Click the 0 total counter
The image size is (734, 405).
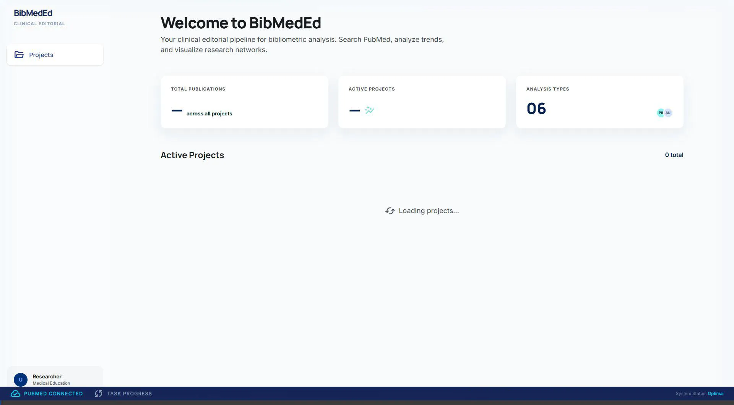[674, 155]
